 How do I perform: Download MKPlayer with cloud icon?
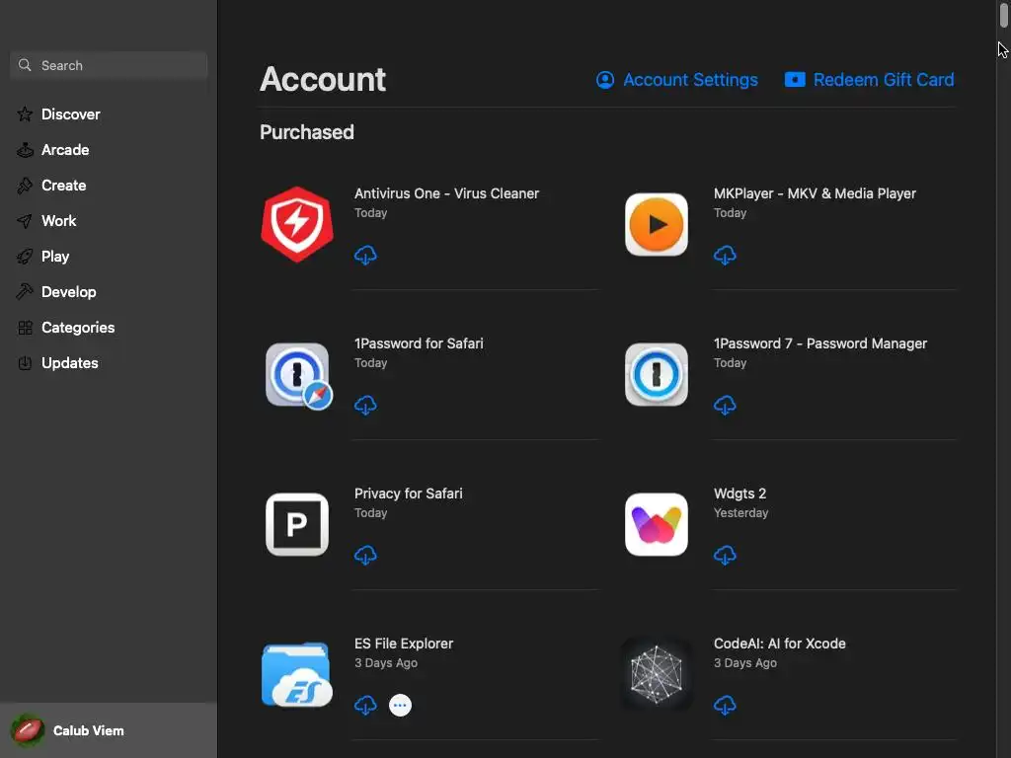click(725, 256)
